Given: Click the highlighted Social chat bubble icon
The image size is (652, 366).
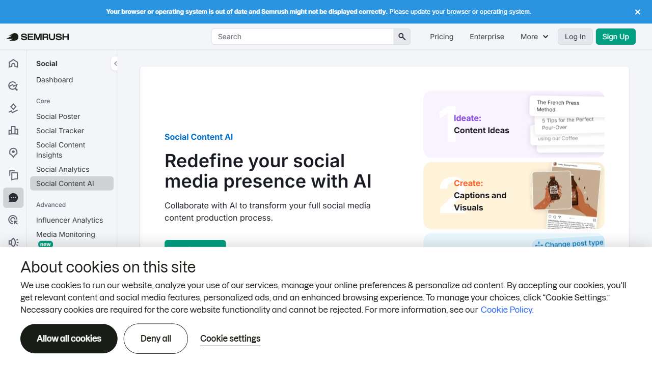Looking at the screenshot, I should point(13,198).
